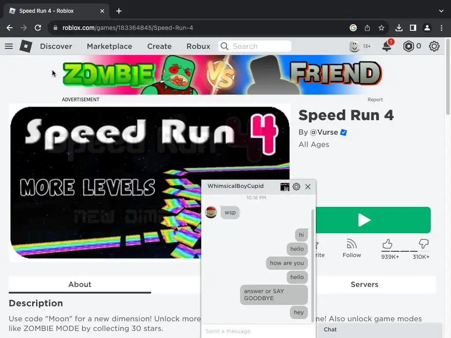451x338 pixels.
Task: Open chat settings gear for WhimsicalBoyCupid
Action: coord(296,187)
